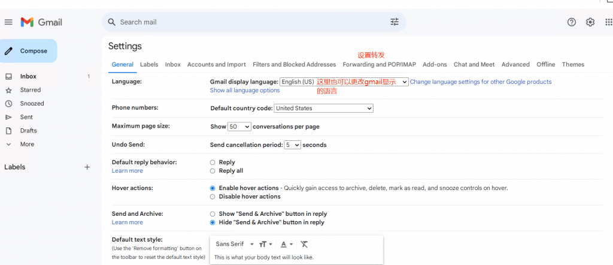613x265 pixels.
Task: Open the Advanced tab
Action: pyautogui.click(x=515, y=65)
